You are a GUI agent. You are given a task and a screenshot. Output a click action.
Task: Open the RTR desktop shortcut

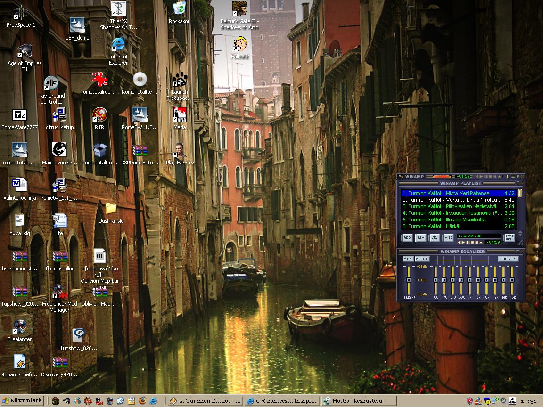99,118
